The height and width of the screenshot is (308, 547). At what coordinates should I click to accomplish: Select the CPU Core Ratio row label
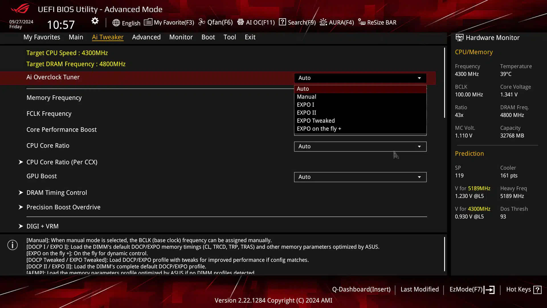[x=48, y=146]
